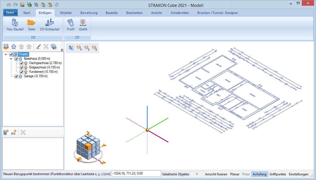This screenshot has height=180, width=316.
Task: Switch to the Objekte tab
Action: [66, 13]
